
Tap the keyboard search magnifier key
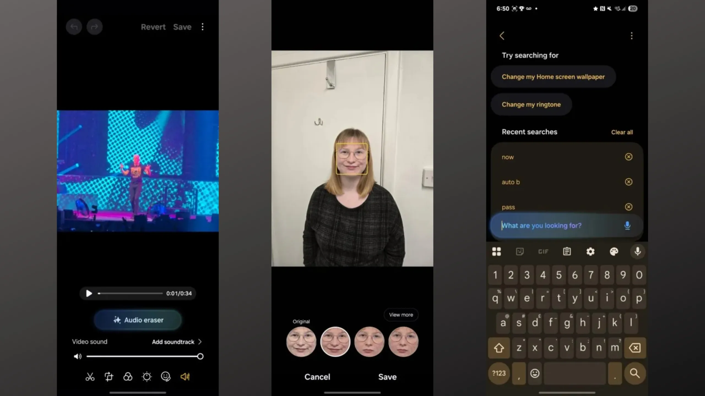635,373
